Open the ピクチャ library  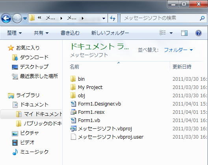tap(29, 133)
